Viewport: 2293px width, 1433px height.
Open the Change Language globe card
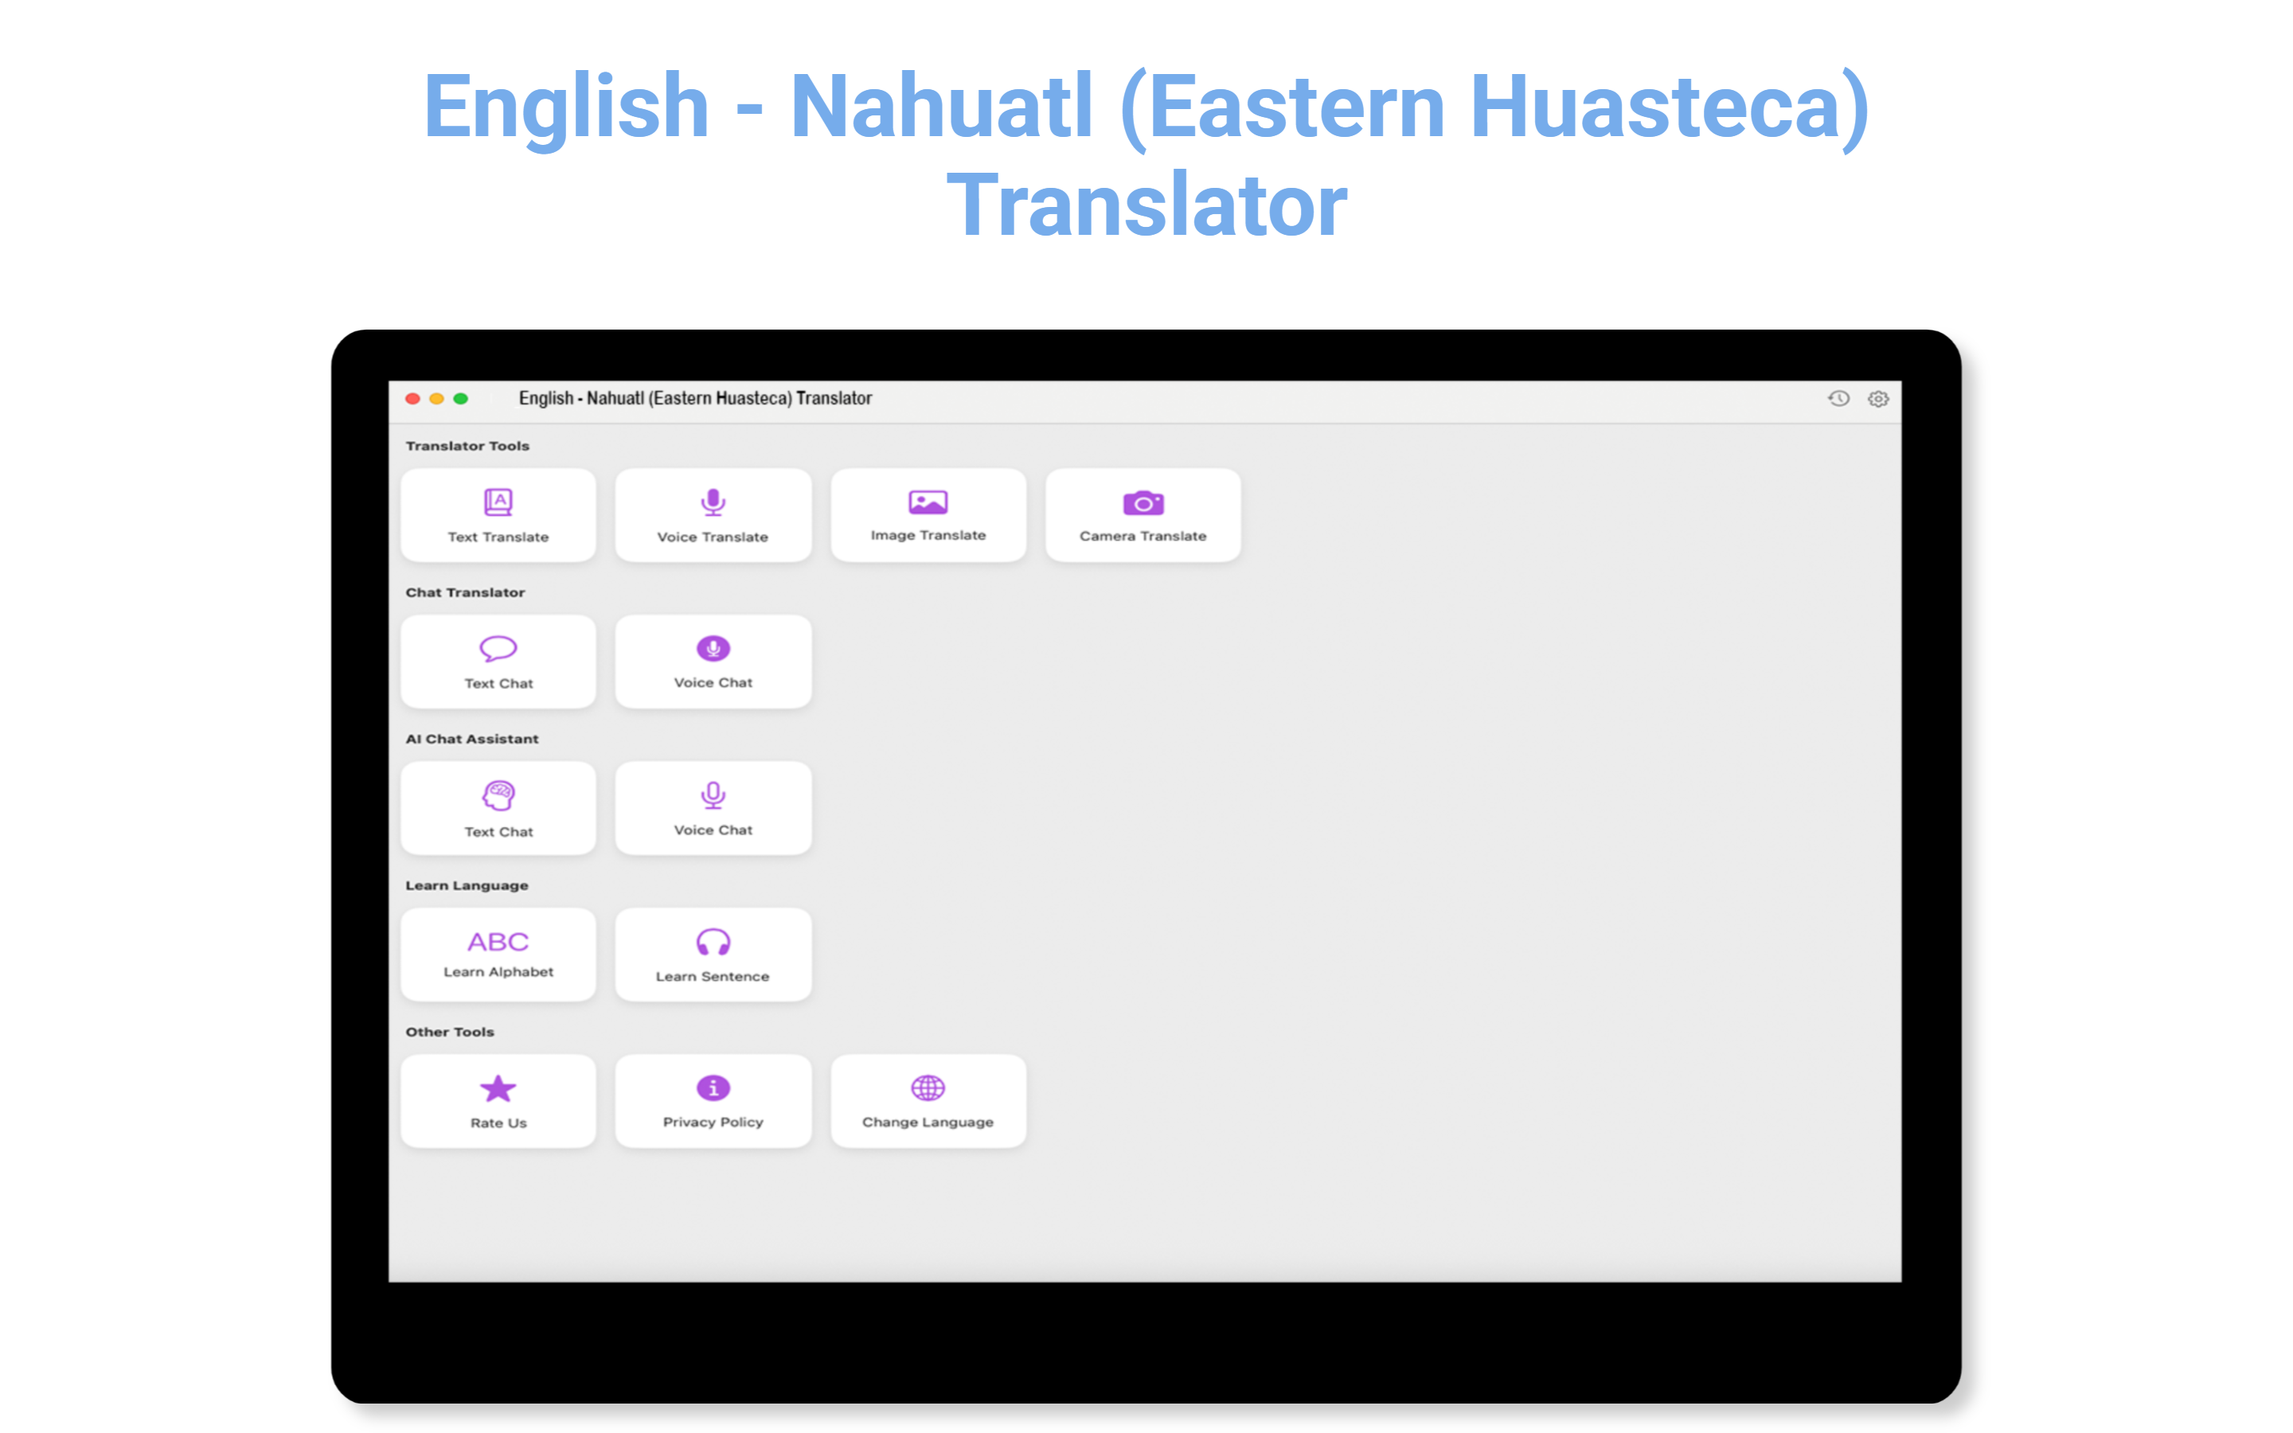coord(928,1101)
